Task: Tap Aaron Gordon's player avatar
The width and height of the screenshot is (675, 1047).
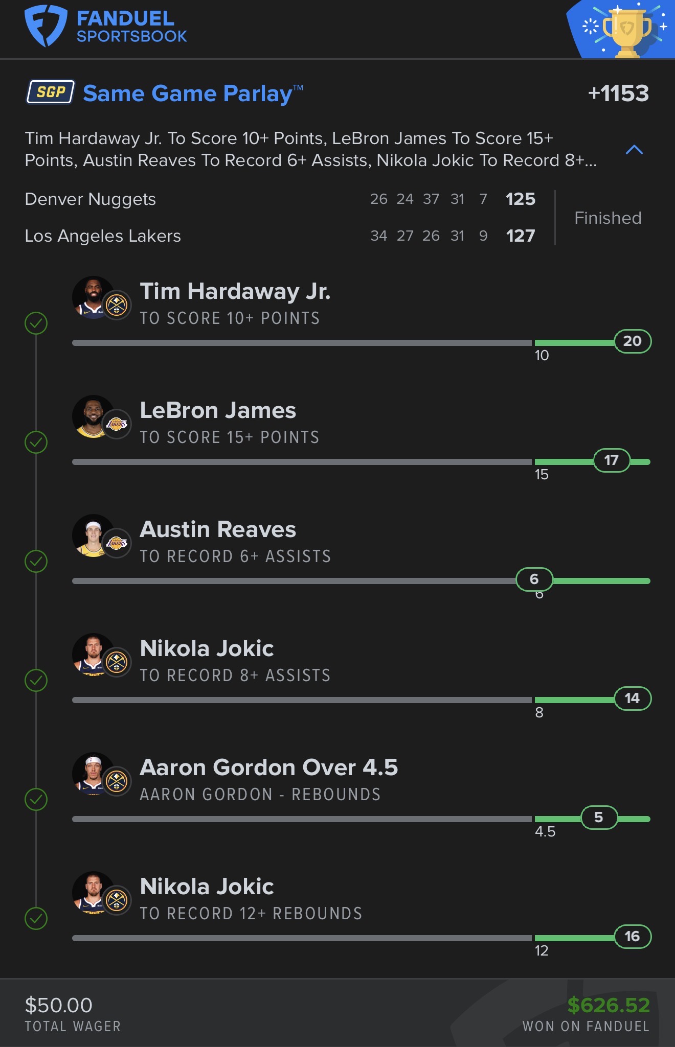Action: click(93, 774)
